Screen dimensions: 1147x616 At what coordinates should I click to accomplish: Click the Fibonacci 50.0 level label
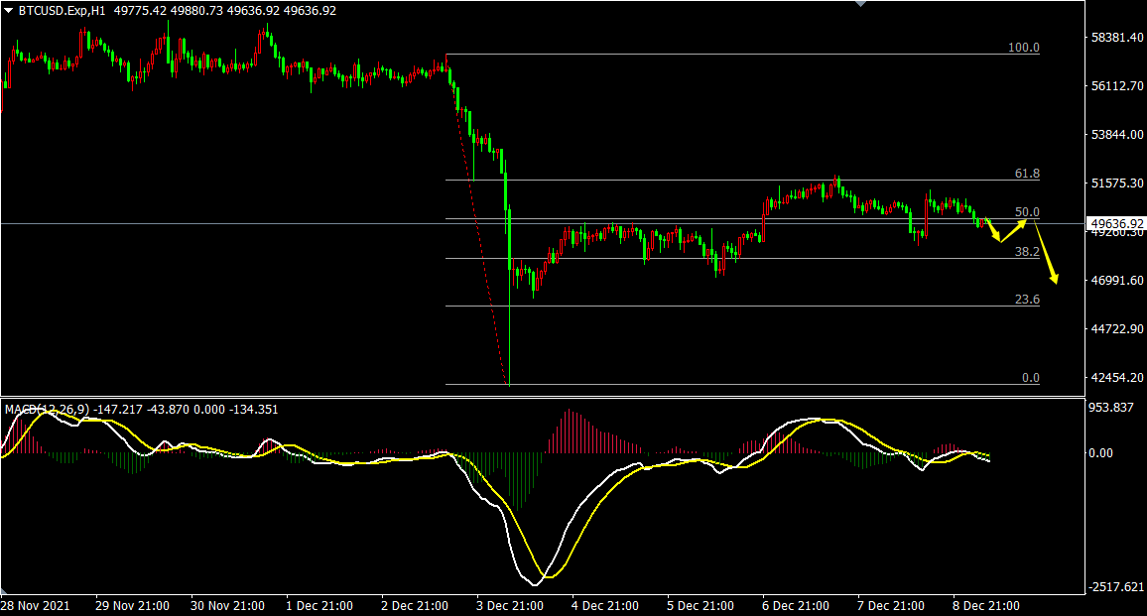[1026, 212]
